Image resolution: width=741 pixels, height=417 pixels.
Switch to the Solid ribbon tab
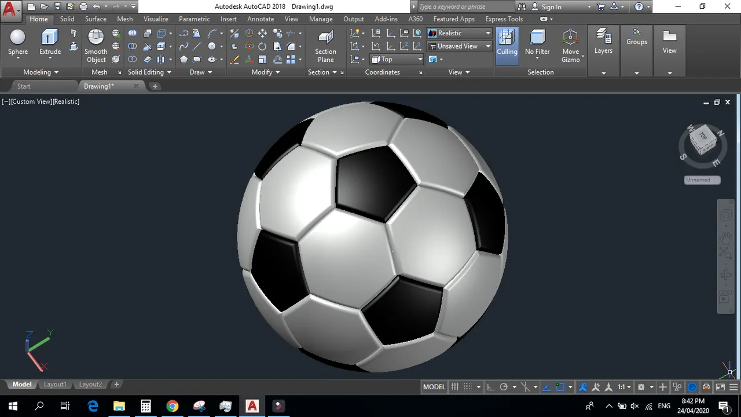(x=67, y=19)
